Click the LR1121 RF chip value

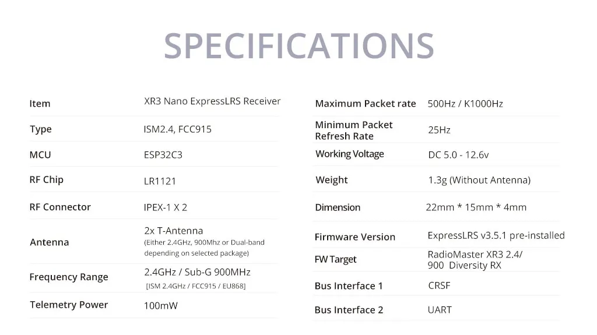click(160, 181)
